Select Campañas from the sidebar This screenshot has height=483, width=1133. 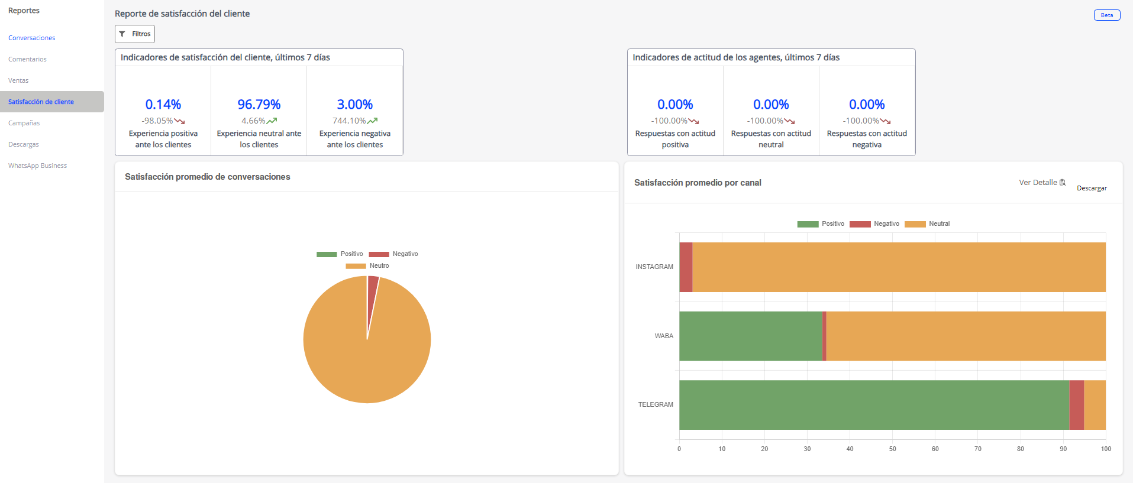tap(24, 123)
